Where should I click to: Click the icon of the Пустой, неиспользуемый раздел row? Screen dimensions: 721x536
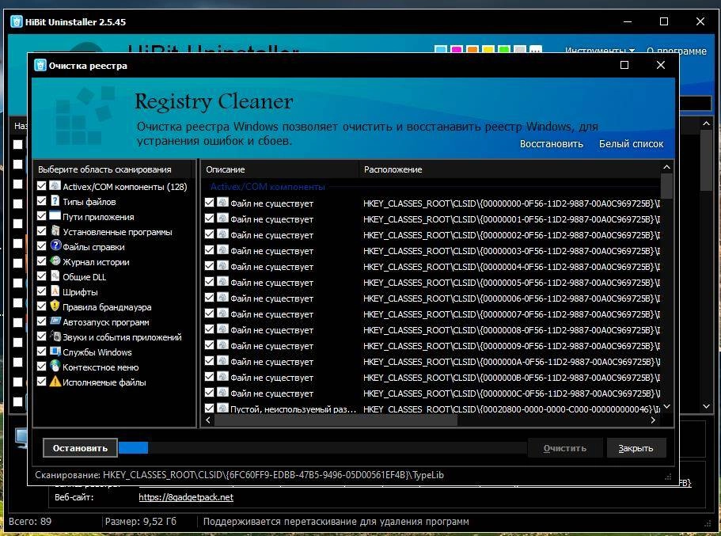pos(223,408)
